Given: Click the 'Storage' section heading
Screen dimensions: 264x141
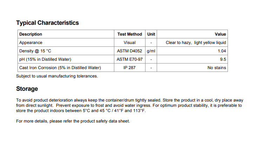Looking at the screenshot, I should tap(27, 89).
